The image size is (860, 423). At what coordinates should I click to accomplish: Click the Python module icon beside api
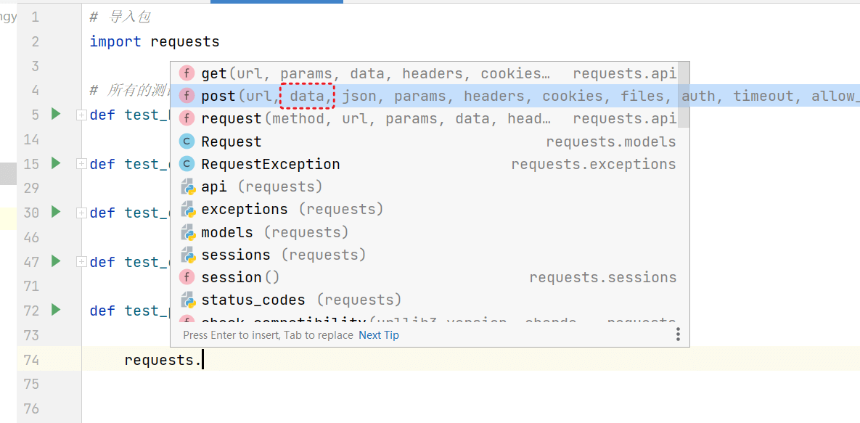(x=188, y=187)
